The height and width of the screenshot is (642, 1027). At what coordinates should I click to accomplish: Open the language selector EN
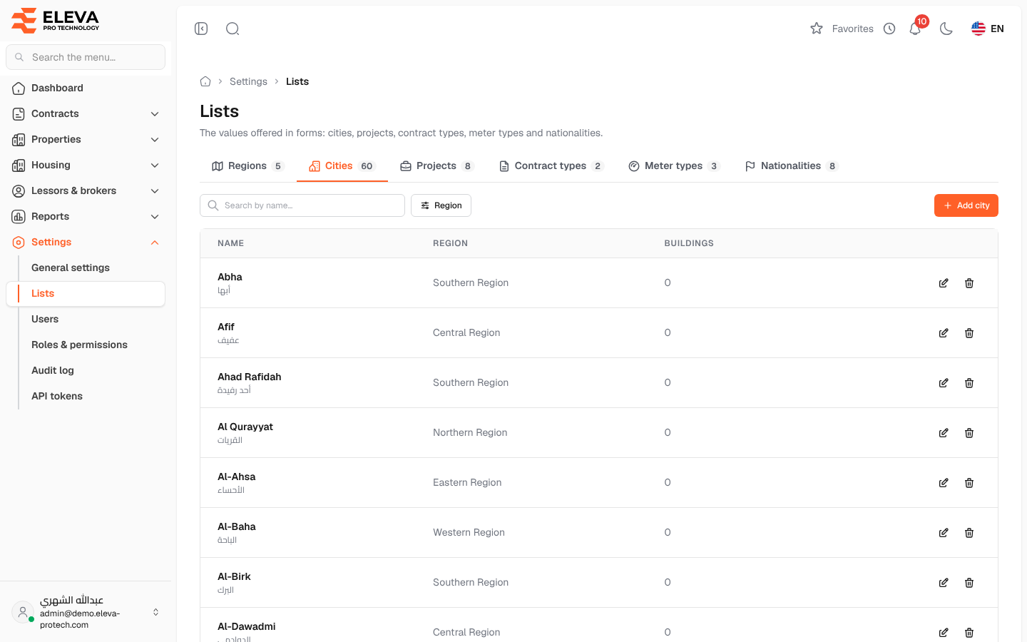coord(988,29)
